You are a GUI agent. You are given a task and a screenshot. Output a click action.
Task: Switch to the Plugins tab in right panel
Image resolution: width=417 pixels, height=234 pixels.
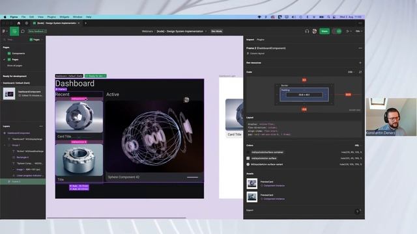tap(261, 40)
